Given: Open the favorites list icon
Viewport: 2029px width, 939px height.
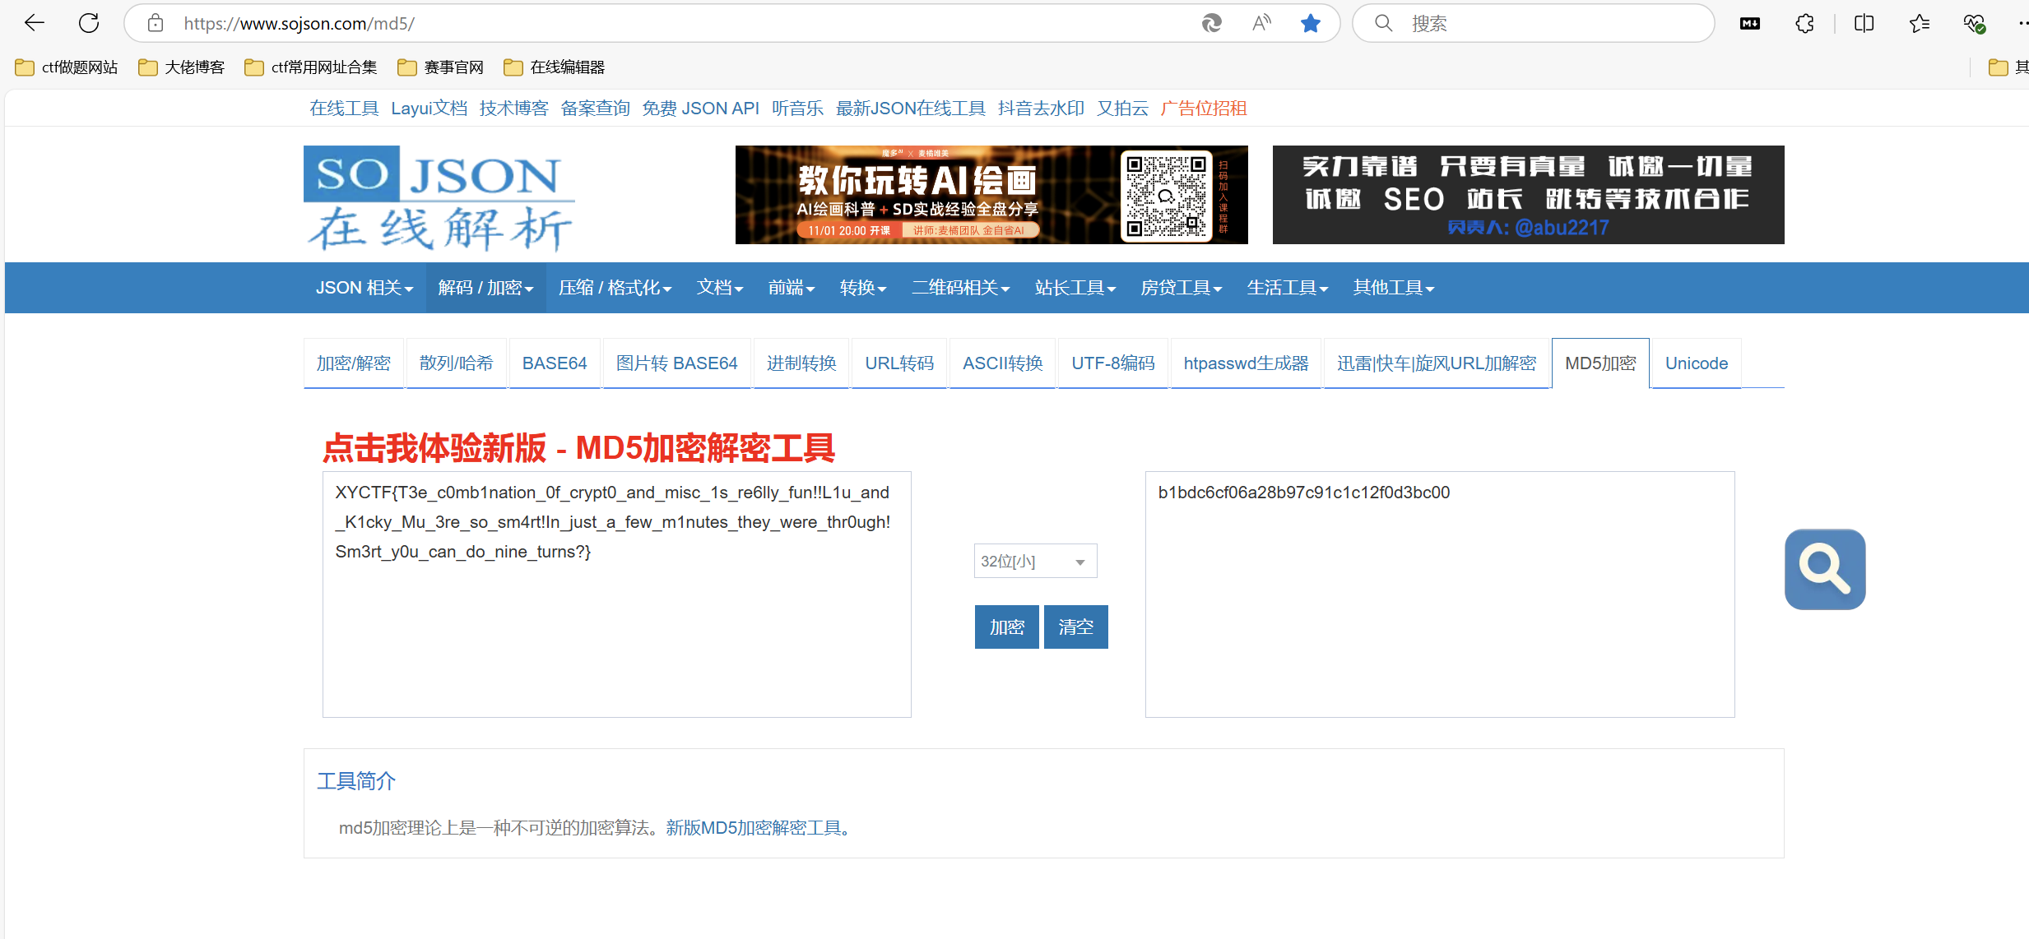Looking at the screenshot, I should (1920, 23).
